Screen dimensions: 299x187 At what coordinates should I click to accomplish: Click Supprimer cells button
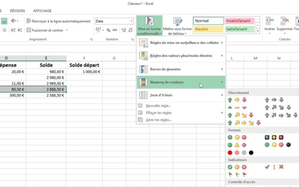coord(284,25)
